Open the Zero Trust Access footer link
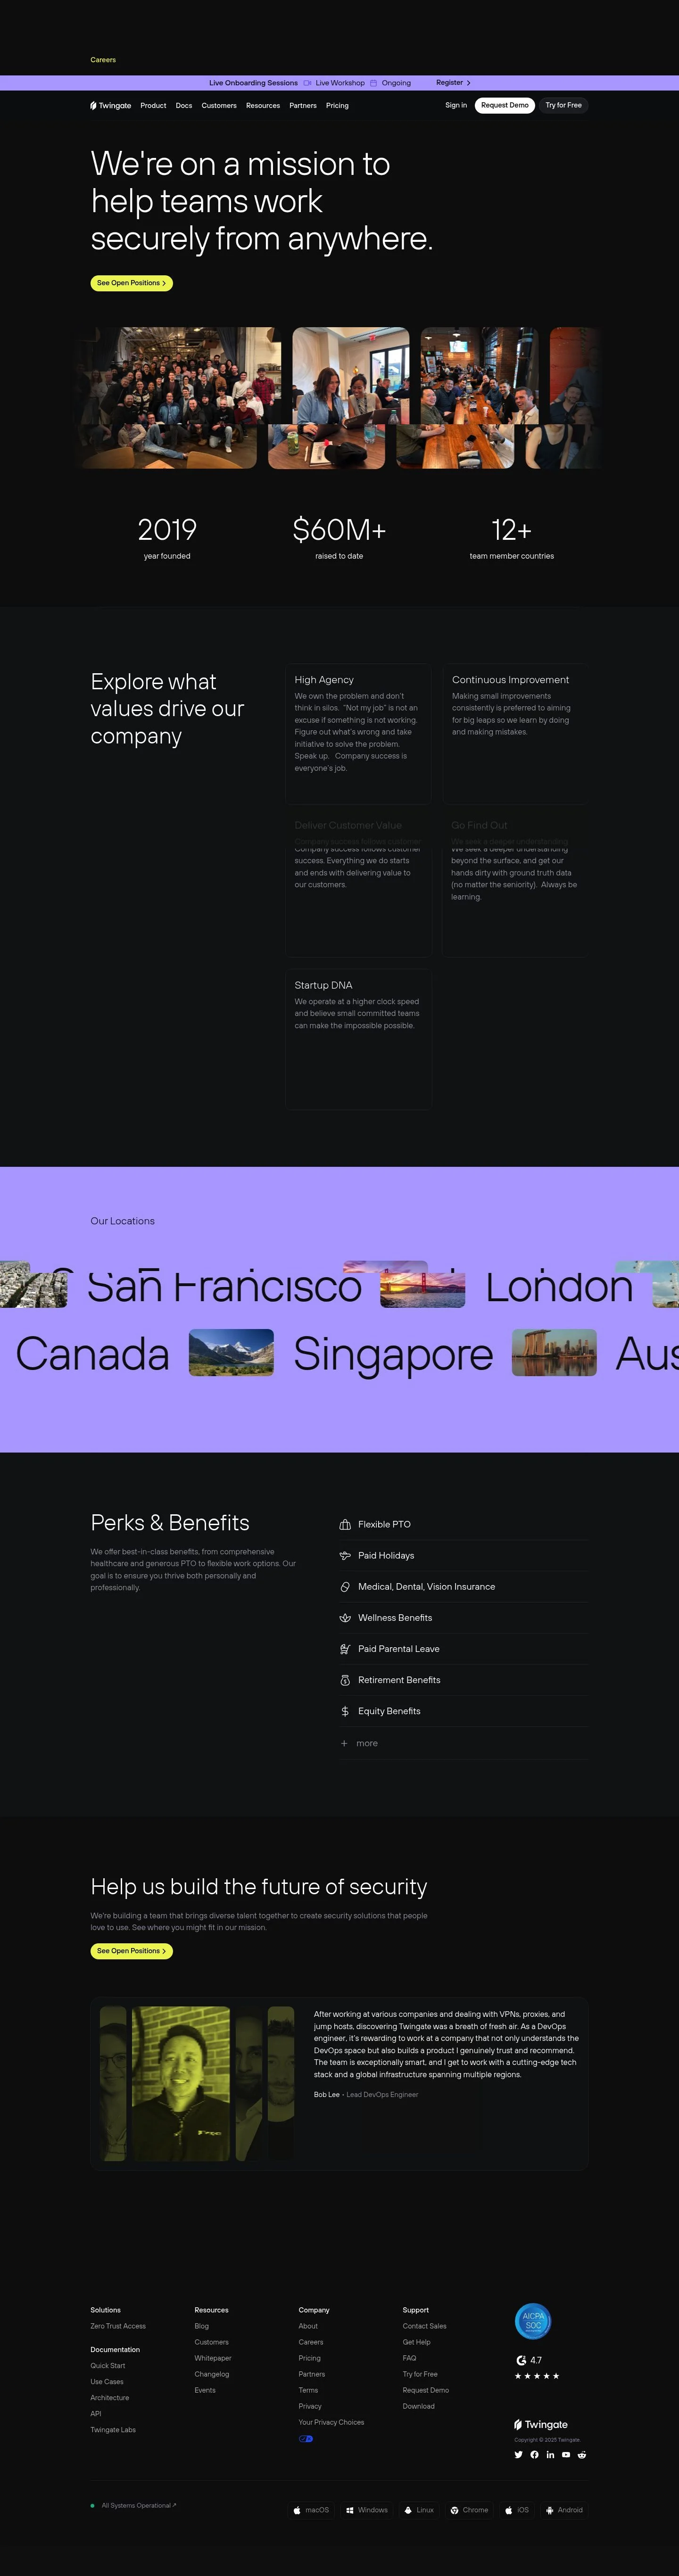This screenshot has height=2576, width=679. coord(118,2326)
